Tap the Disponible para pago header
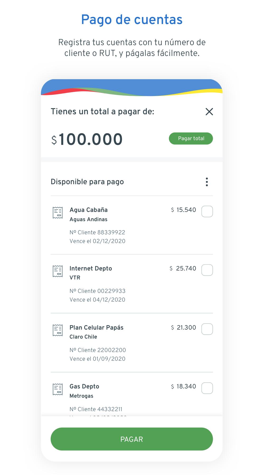The height and width of the screenshot is (475, 264). [87, 182]
